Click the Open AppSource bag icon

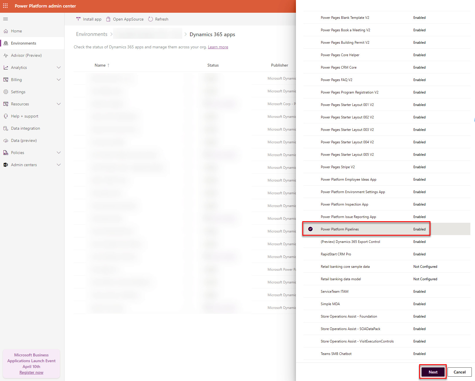coord(108,19)
